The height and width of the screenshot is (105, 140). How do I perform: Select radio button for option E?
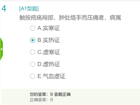coord(33,76)
